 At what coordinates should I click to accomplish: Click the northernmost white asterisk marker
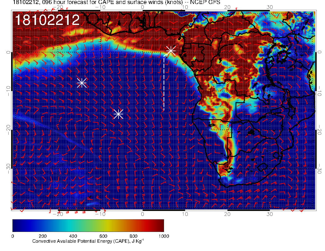pyautogui.click(x=171, y=51)
